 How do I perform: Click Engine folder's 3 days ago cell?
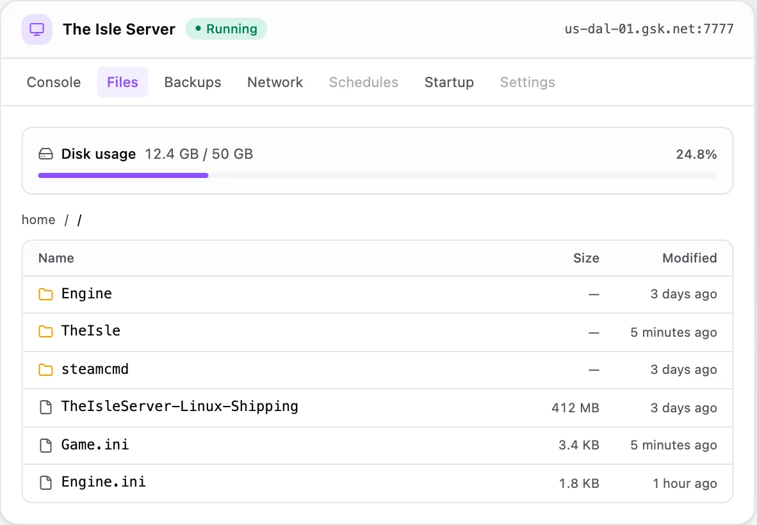pos(683,295)
